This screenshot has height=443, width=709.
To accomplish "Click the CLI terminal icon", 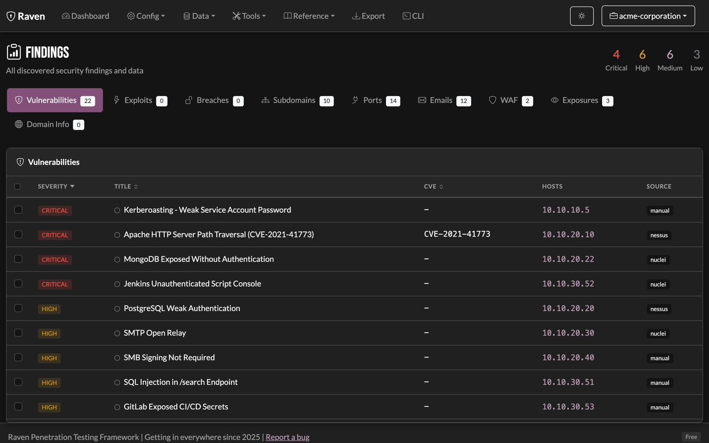I will pos(406,16).
